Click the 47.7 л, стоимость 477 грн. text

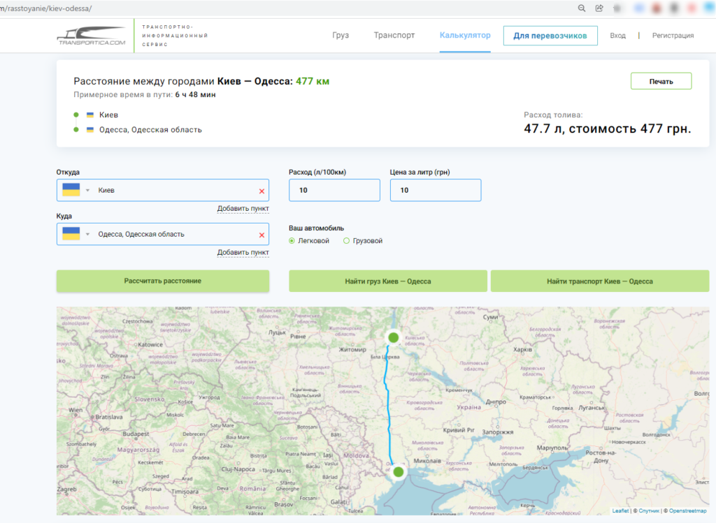(x=608, y=128)
